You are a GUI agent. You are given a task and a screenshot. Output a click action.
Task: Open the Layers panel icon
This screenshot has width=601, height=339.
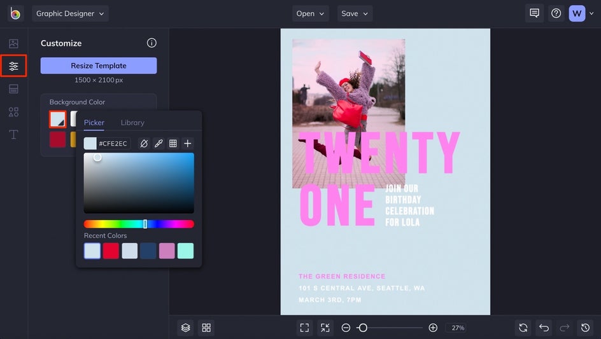tap(185, 328)
